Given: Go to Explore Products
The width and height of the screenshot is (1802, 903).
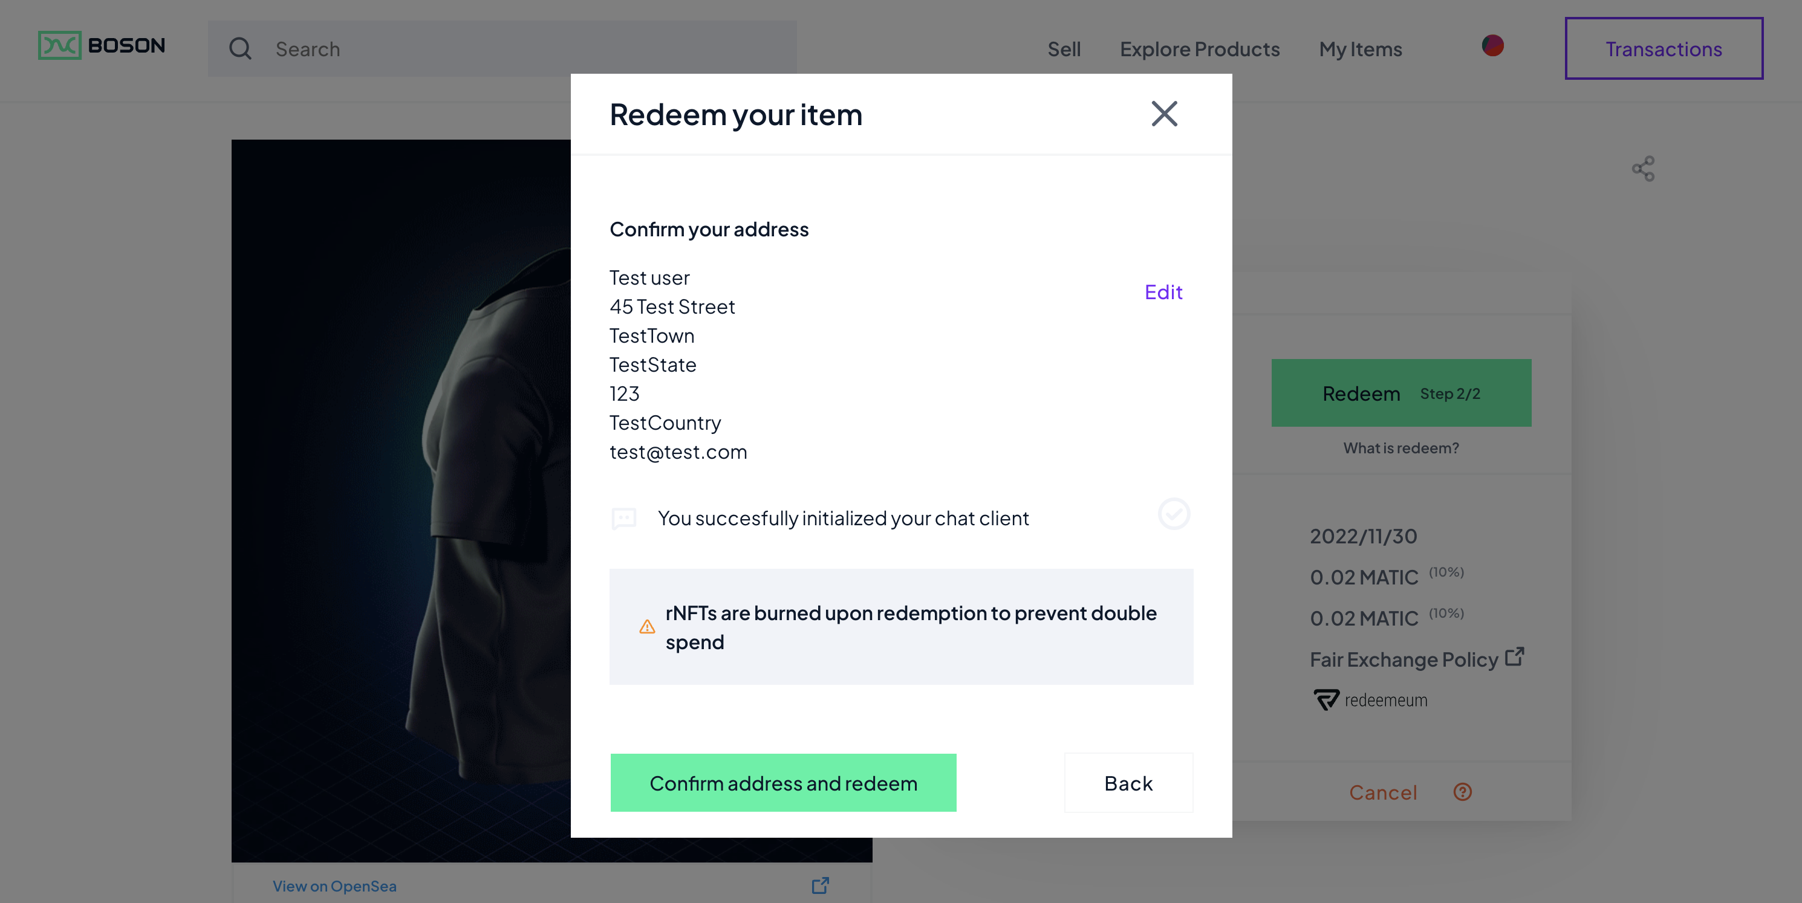Looking at the screenshot, I should (1199, 49).
